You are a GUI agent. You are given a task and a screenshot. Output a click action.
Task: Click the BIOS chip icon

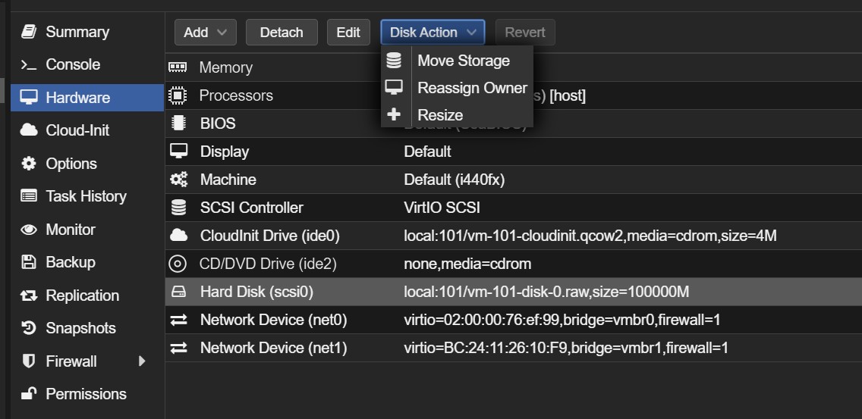(x=178, y=123)
